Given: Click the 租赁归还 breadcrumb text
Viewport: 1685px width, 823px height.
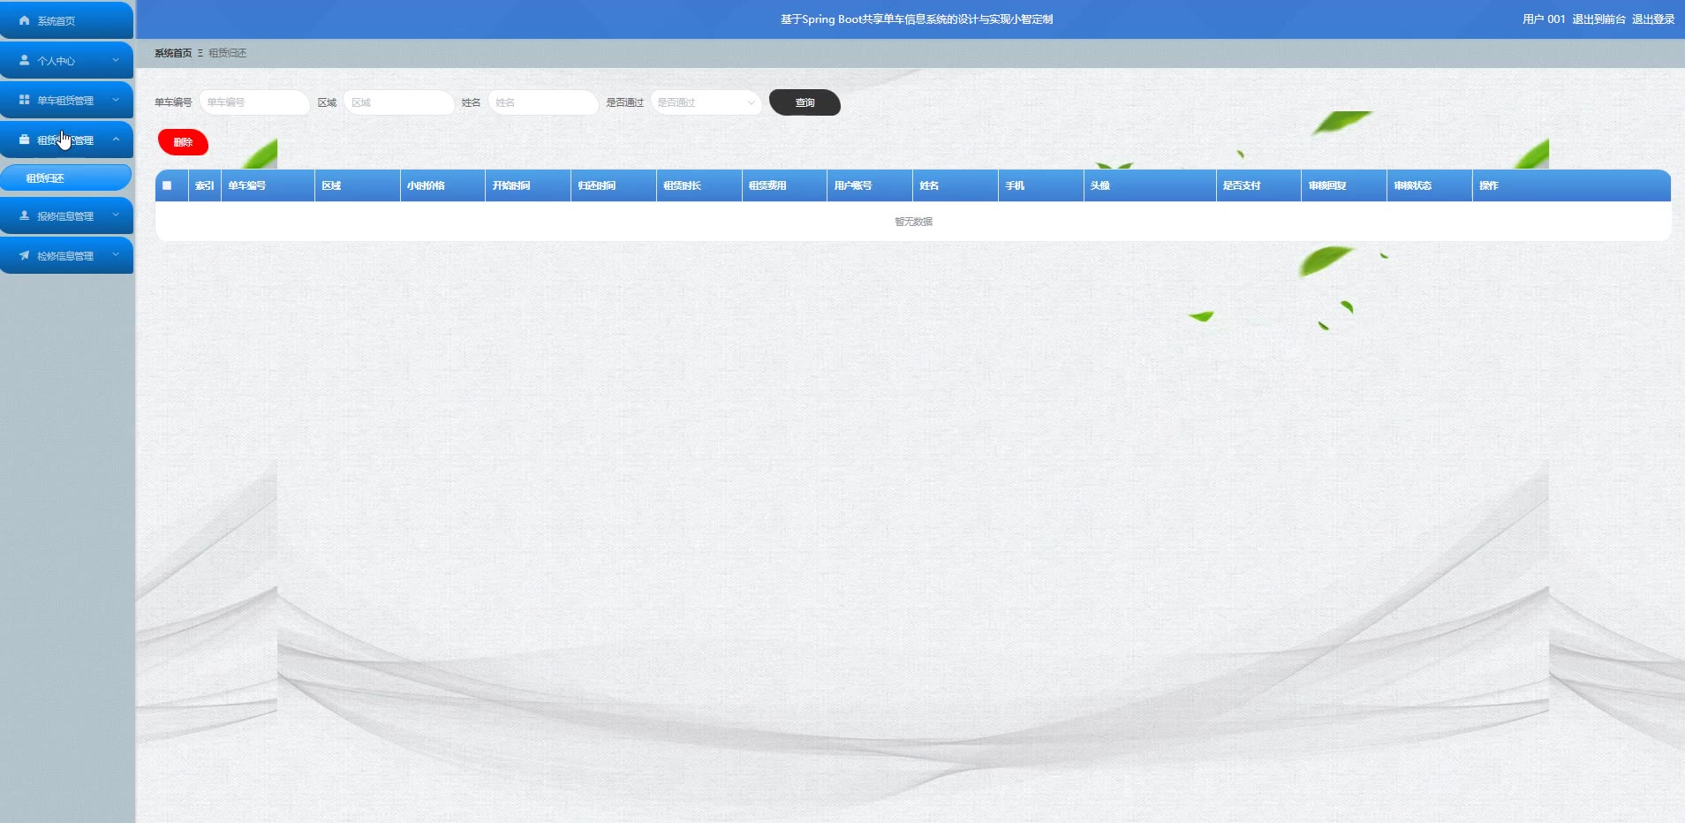Looking at the screenshot, I should click(x=228, y=53).
